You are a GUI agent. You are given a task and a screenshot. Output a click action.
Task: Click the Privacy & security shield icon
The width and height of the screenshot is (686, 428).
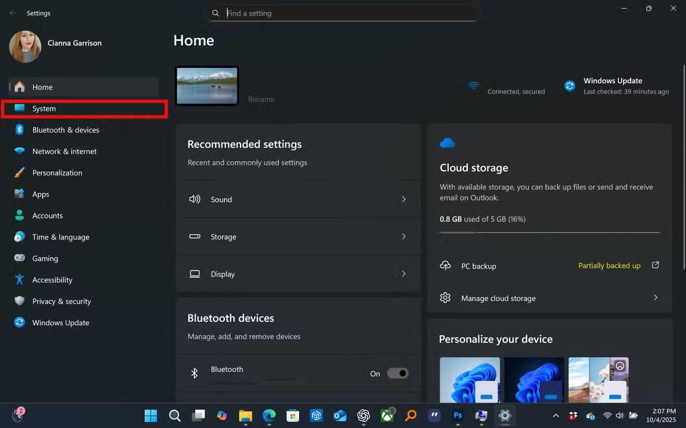pyautogui.click(x=19, y=301)
